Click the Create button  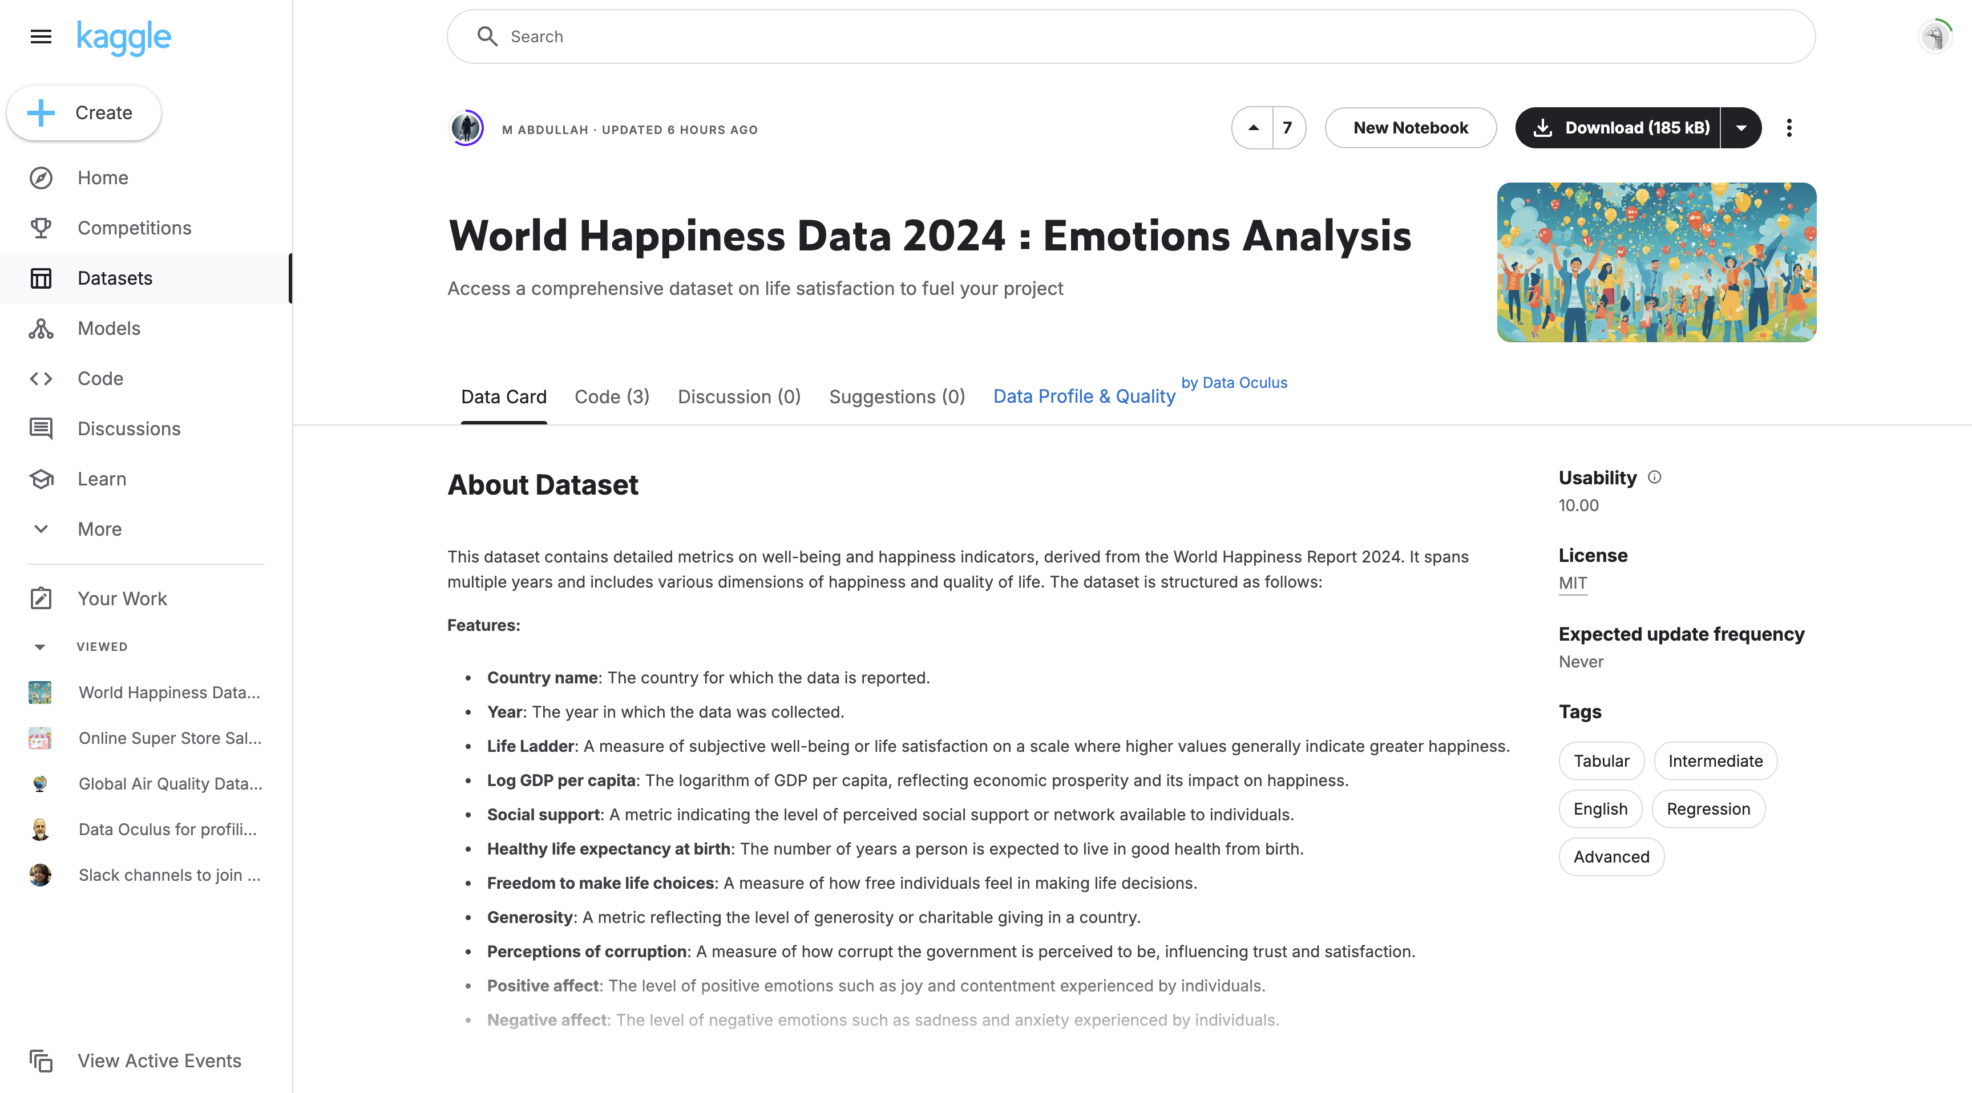[84, 112]
